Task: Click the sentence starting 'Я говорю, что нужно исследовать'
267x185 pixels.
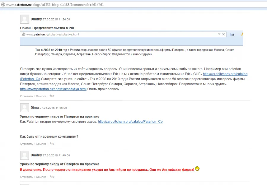Action: tap(69, 69)
